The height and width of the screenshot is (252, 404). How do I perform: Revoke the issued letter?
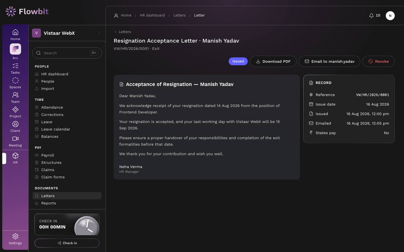(x=378, y=61)
